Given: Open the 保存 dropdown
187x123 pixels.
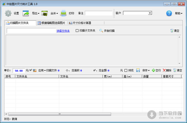Looking at the screenshot, I should [146, 71].
